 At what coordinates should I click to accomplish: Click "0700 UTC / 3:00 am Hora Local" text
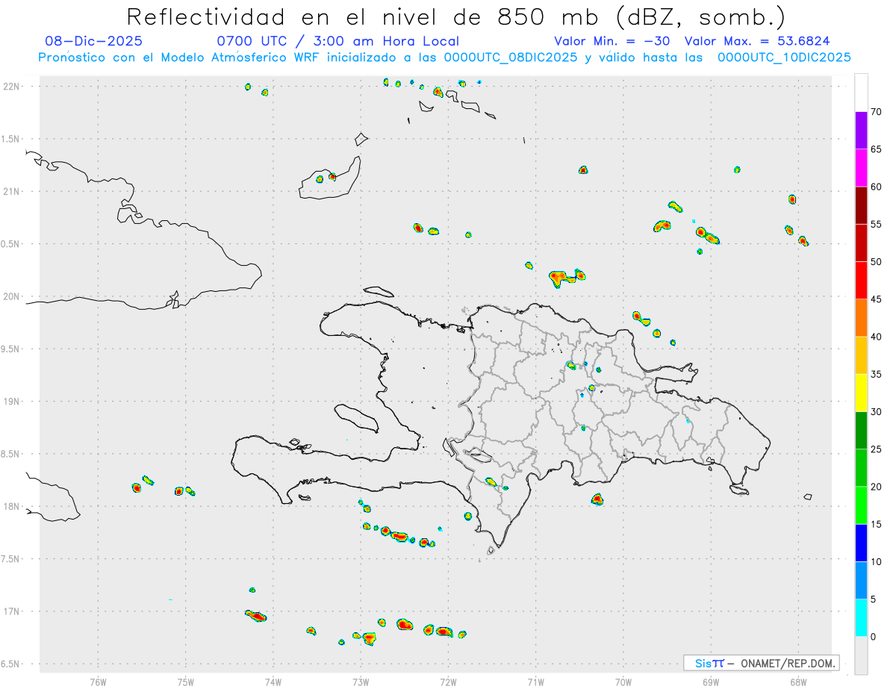337,41
